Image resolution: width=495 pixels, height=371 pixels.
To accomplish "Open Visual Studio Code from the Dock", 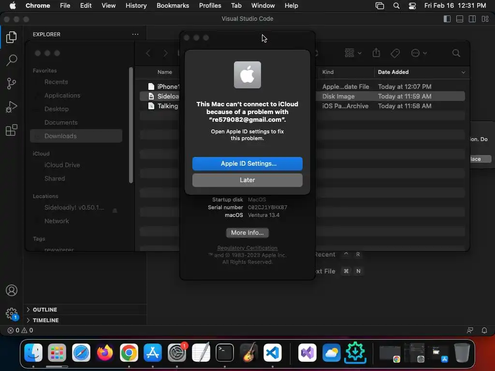I will (x=273, y=353).
